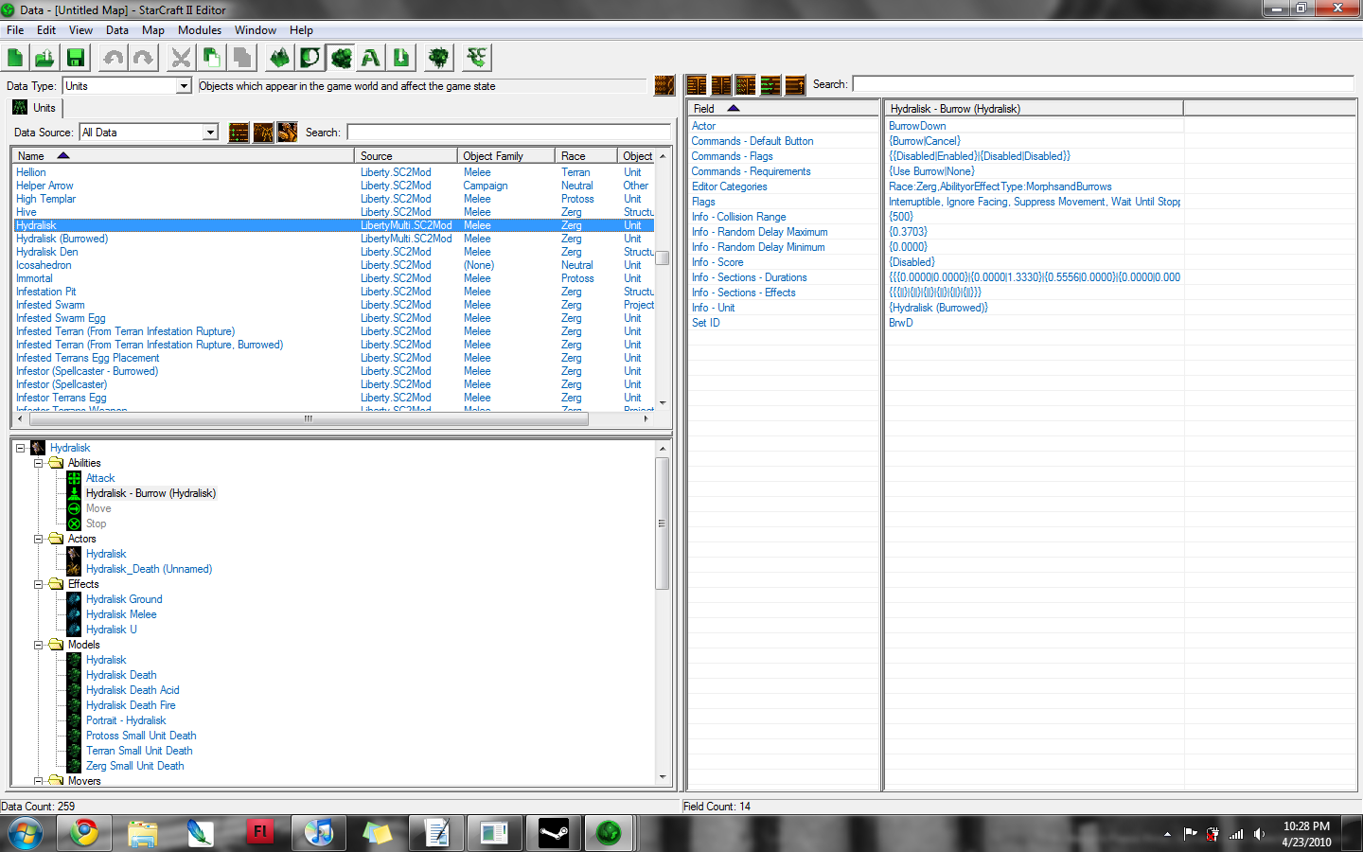Toggle the fifth field view icon before Search
Viewport: 1363px width, 852px height.
coord(795,85)
